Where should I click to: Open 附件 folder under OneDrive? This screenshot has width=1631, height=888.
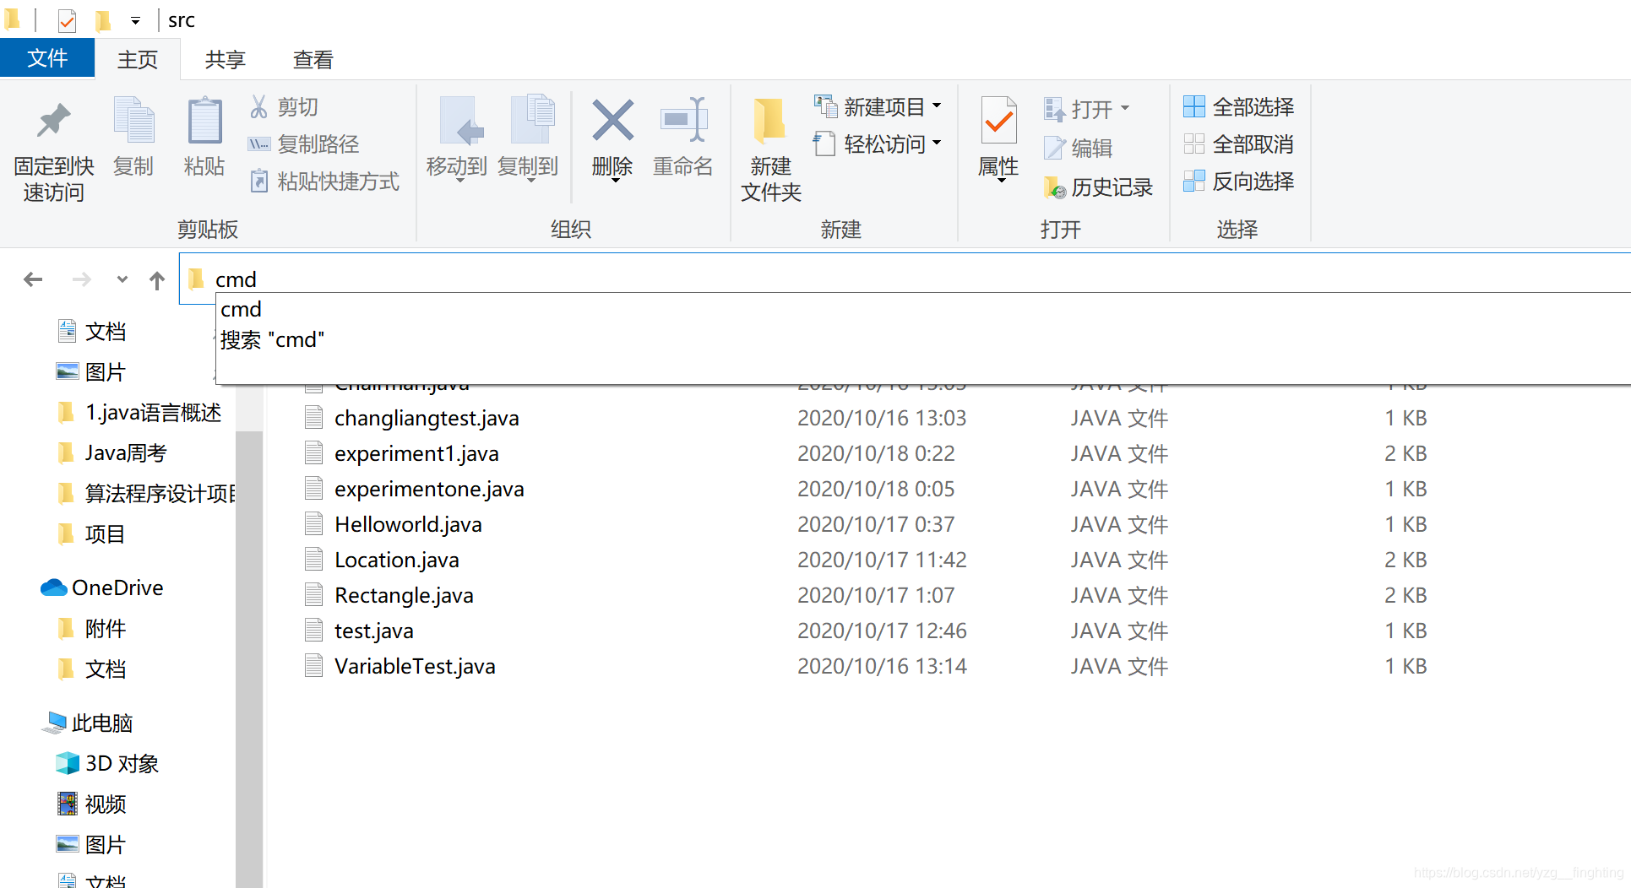click(x=92, y=629)
